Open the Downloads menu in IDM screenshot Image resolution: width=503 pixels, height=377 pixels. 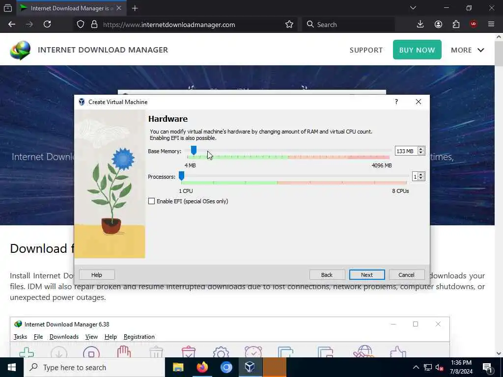(64, 337)
